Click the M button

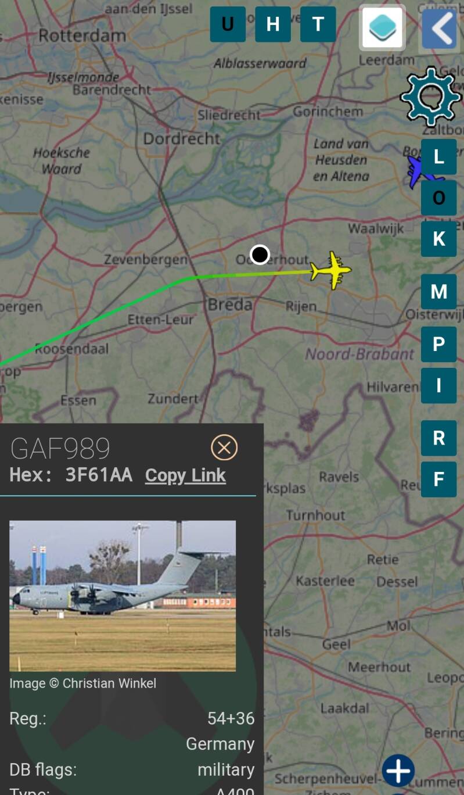pos(439,292)
